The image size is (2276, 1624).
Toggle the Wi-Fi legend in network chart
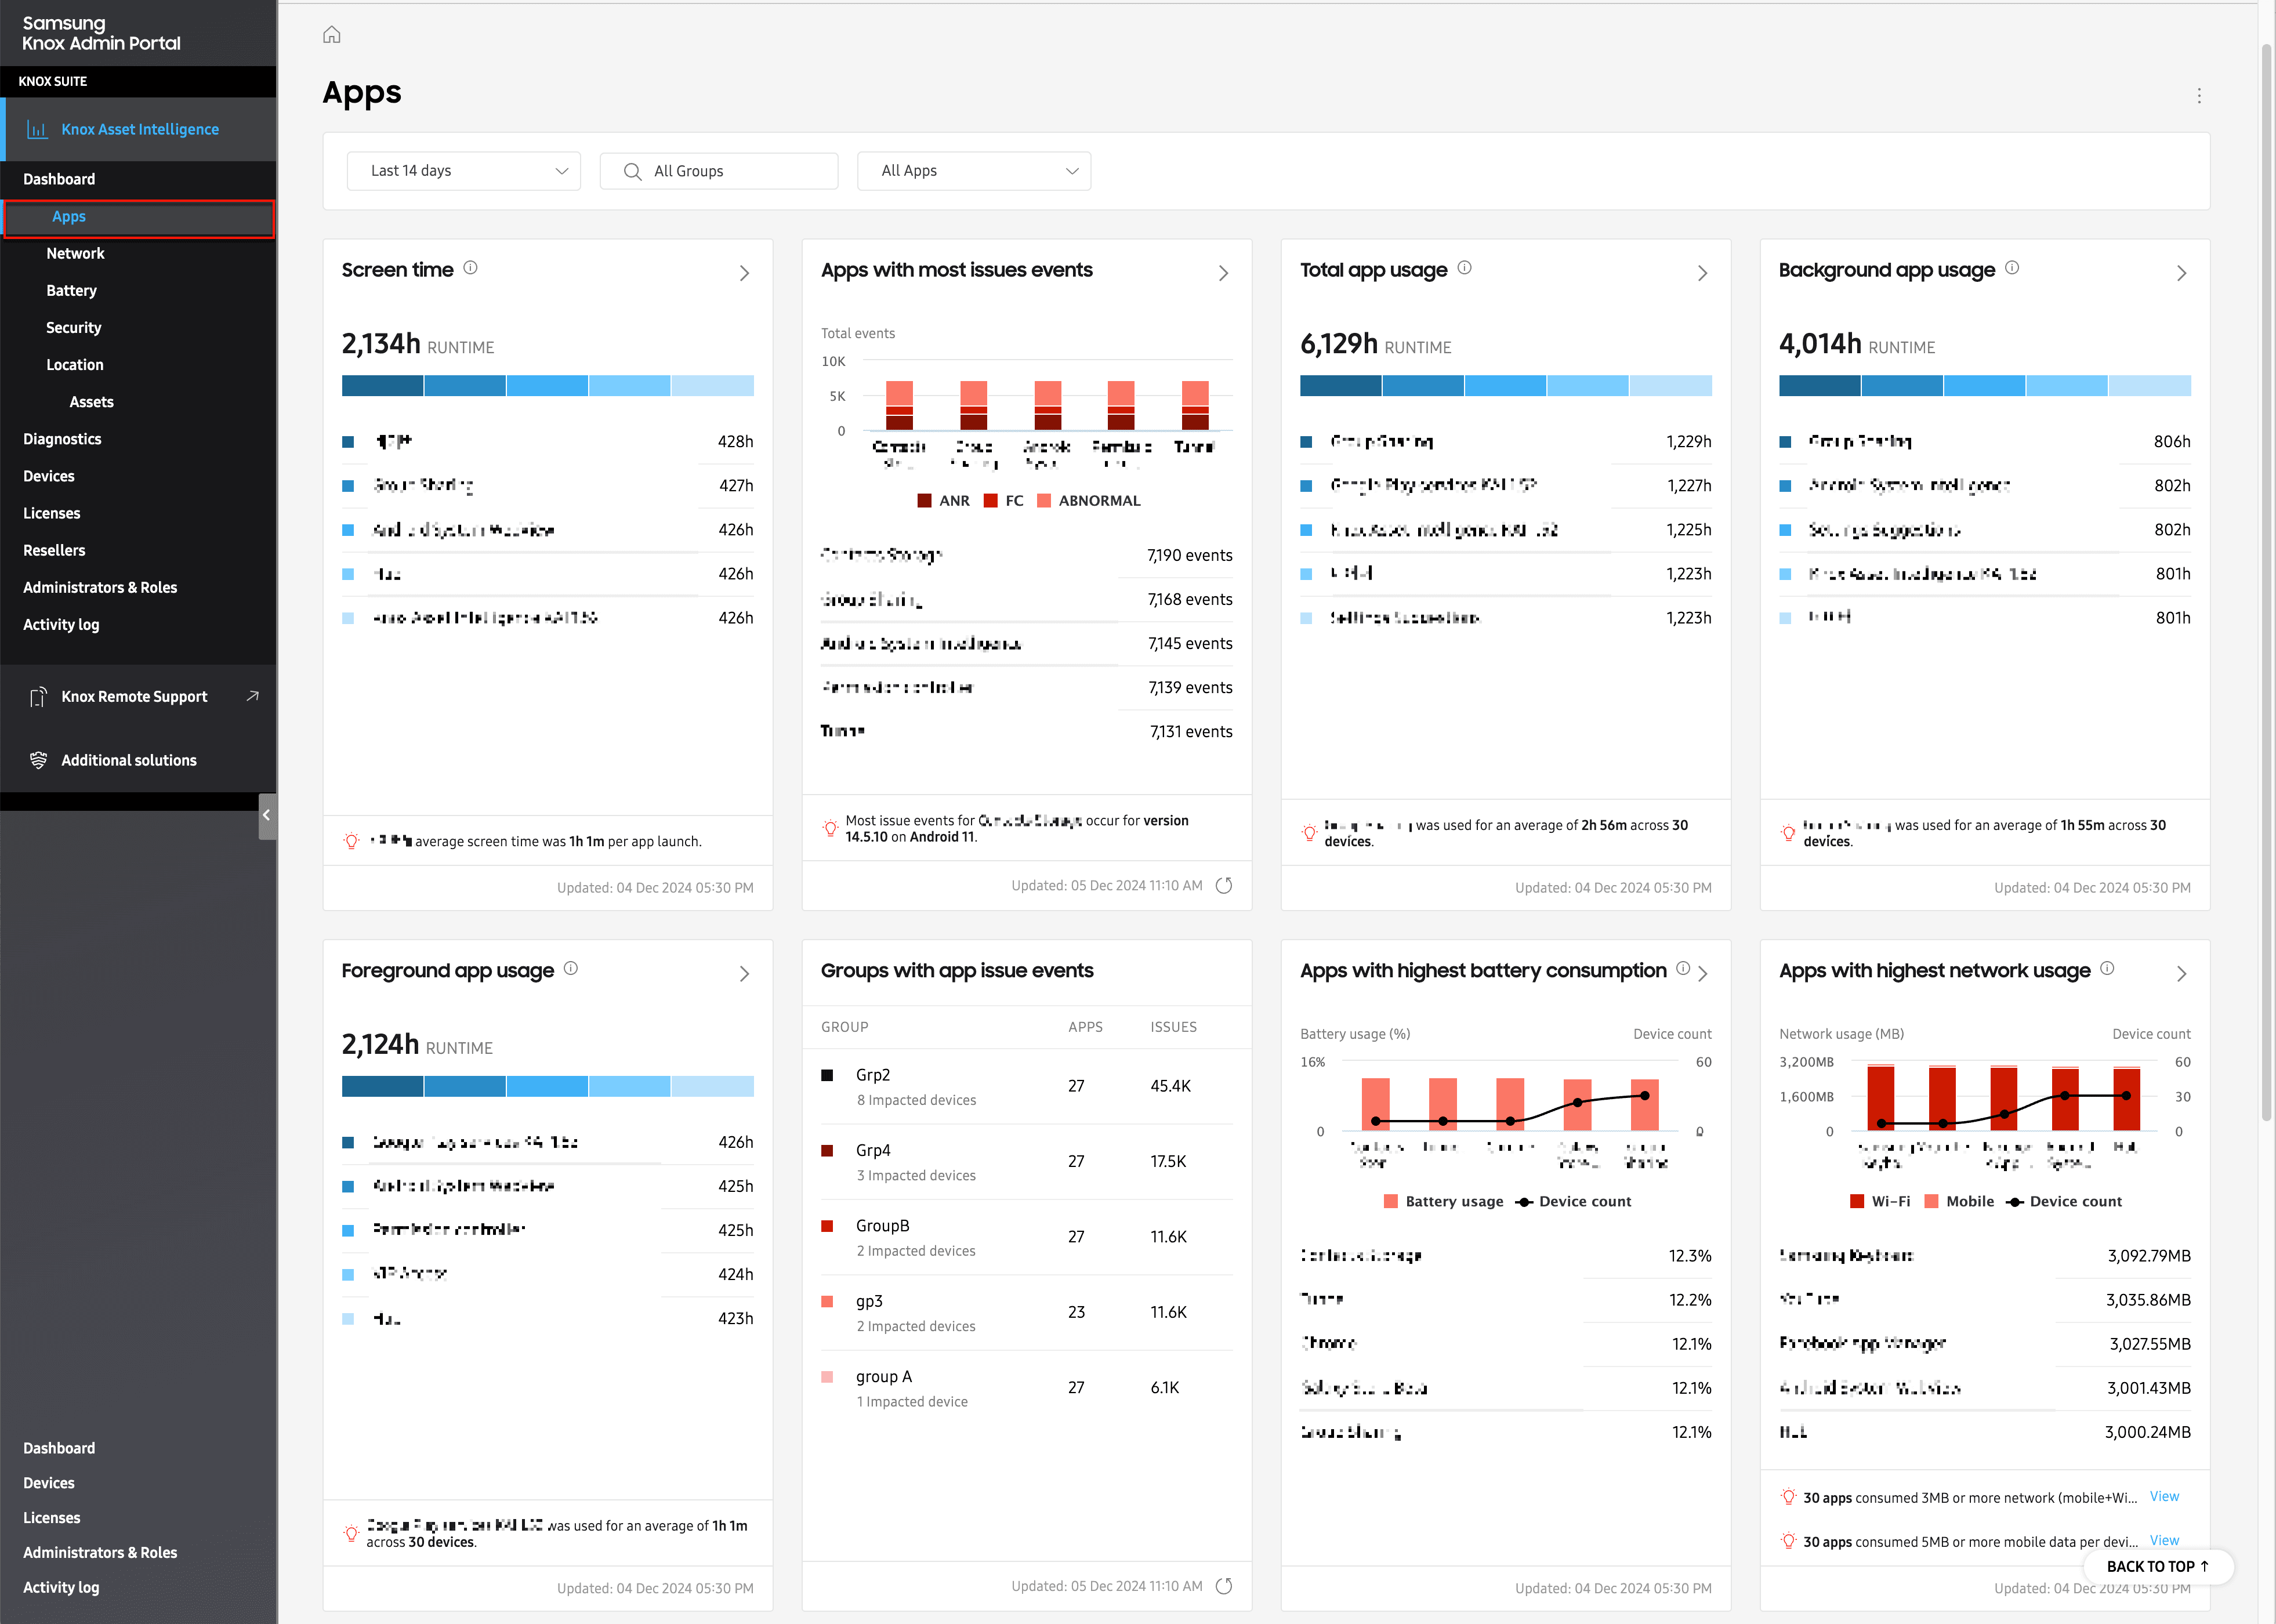point(1880,1202)
